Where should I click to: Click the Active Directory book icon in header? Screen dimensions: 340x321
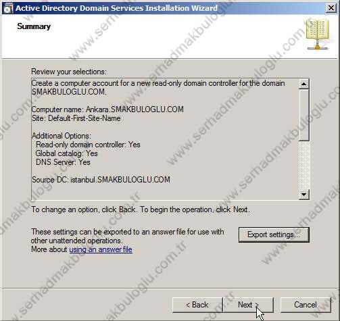pos(318,34)
